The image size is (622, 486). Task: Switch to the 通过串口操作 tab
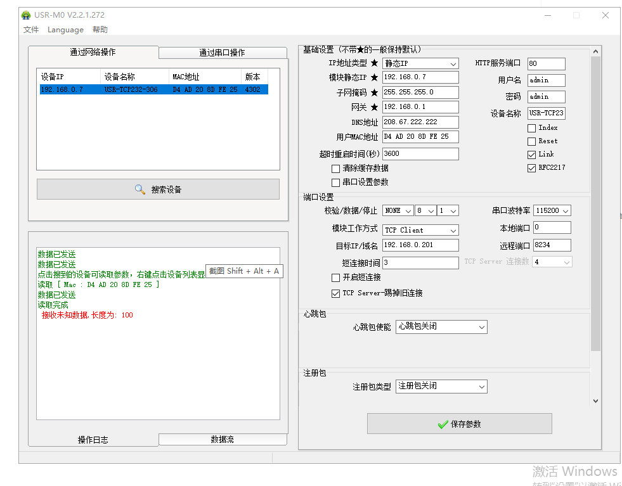pyautogui.click(x=221, y=53)
